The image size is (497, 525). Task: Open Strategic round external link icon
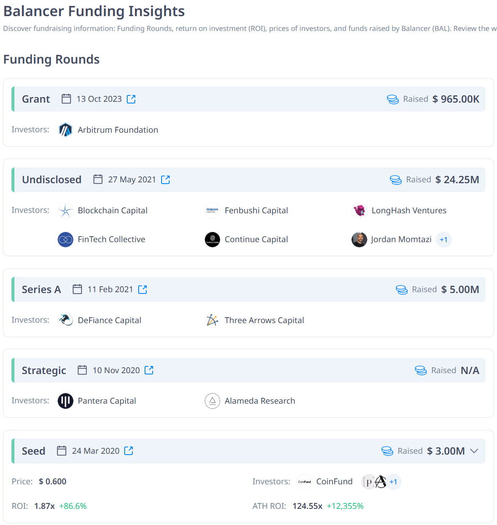[149, 370]
